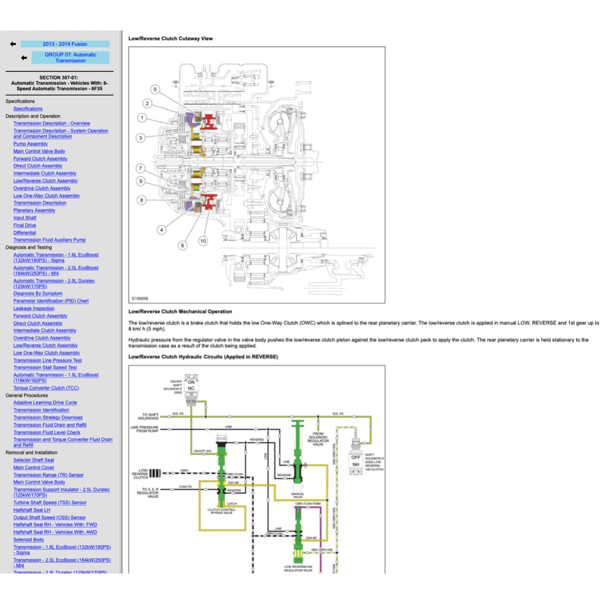Open Transmission Line Pressure Test

pyautogui.click(x=48, y=360)
